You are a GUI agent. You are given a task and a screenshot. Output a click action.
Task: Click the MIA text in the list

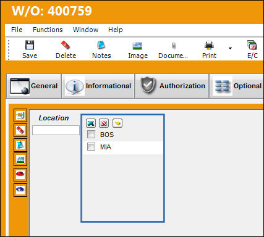[106, 147]
